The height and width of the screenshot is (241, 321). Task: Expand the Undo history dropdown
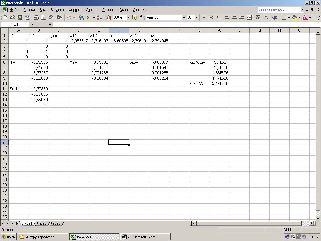[74, 18]
